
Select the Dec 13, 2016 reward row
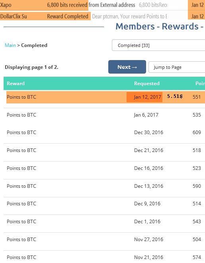[104, 186]
